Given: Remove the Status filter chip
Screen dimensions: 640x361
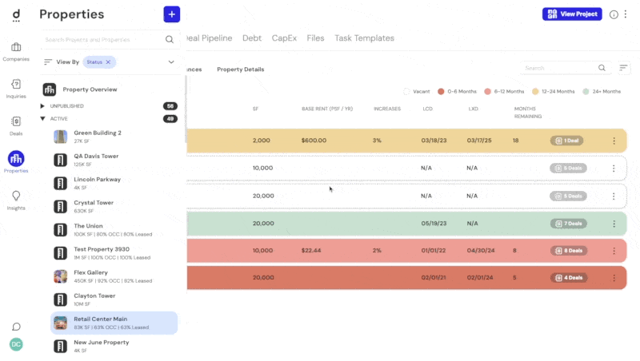Looking at the screenshot, I should tap(108, 62).
